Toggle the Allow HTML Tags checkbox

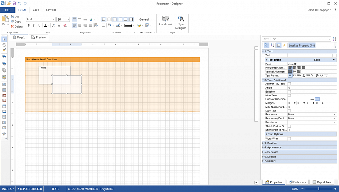[289, 84]
